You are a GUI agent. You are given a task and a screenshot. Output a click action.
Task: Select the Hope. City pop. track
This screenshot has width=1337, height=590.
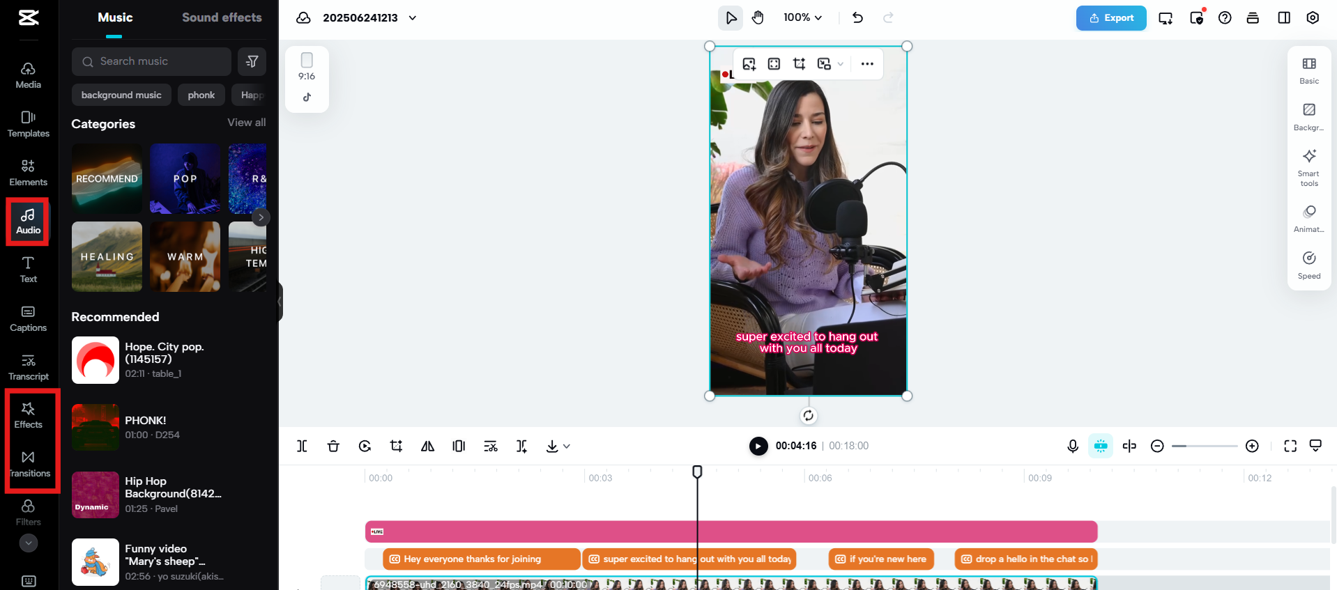click(169, 360)
